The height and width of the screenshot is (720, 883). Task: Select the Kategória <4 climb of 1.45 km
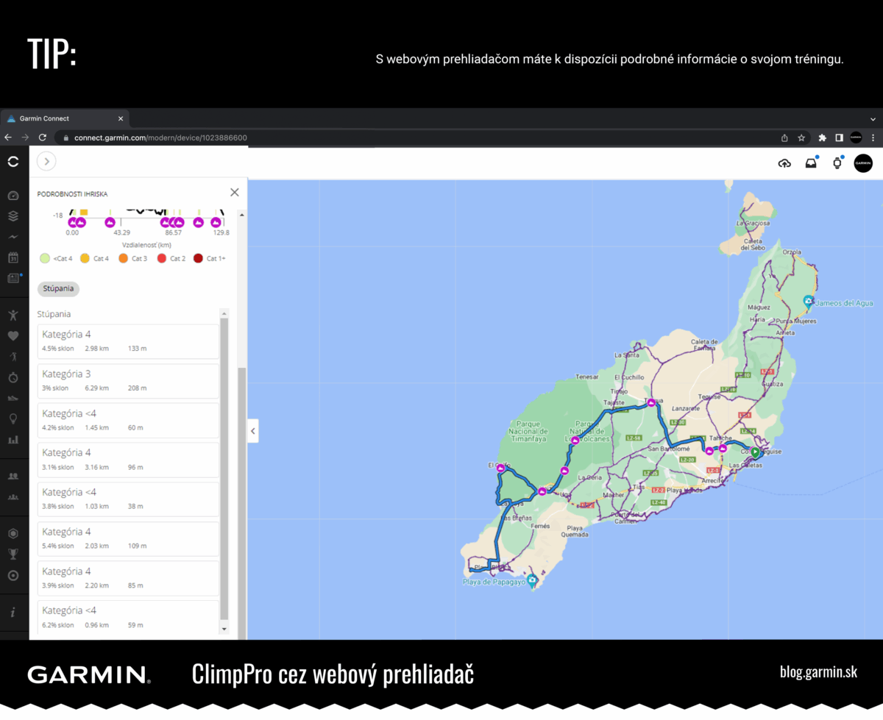128,420
